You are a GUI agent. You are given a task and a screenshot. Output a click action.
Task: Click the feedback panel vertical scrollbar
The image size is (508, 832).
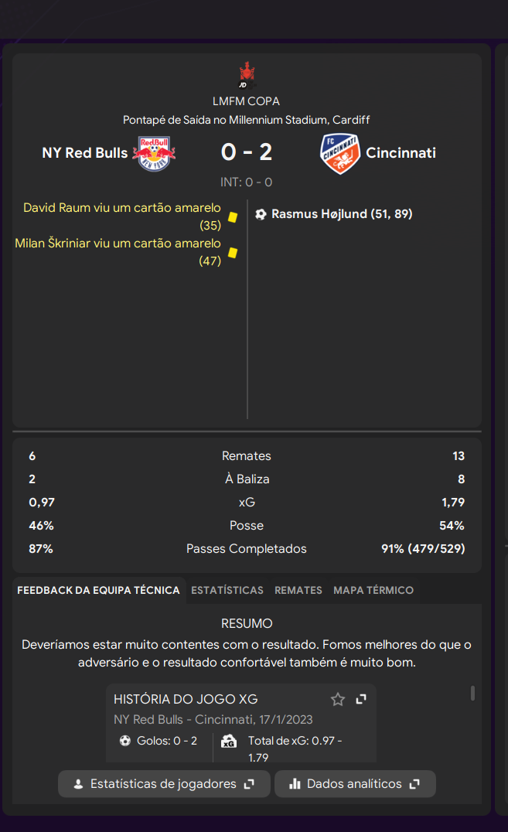point(472,693)
